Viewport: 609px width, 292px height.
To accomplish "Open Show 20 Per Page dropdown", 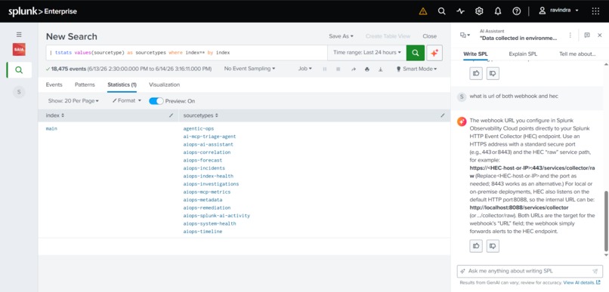I will click(x=73, y=101).
